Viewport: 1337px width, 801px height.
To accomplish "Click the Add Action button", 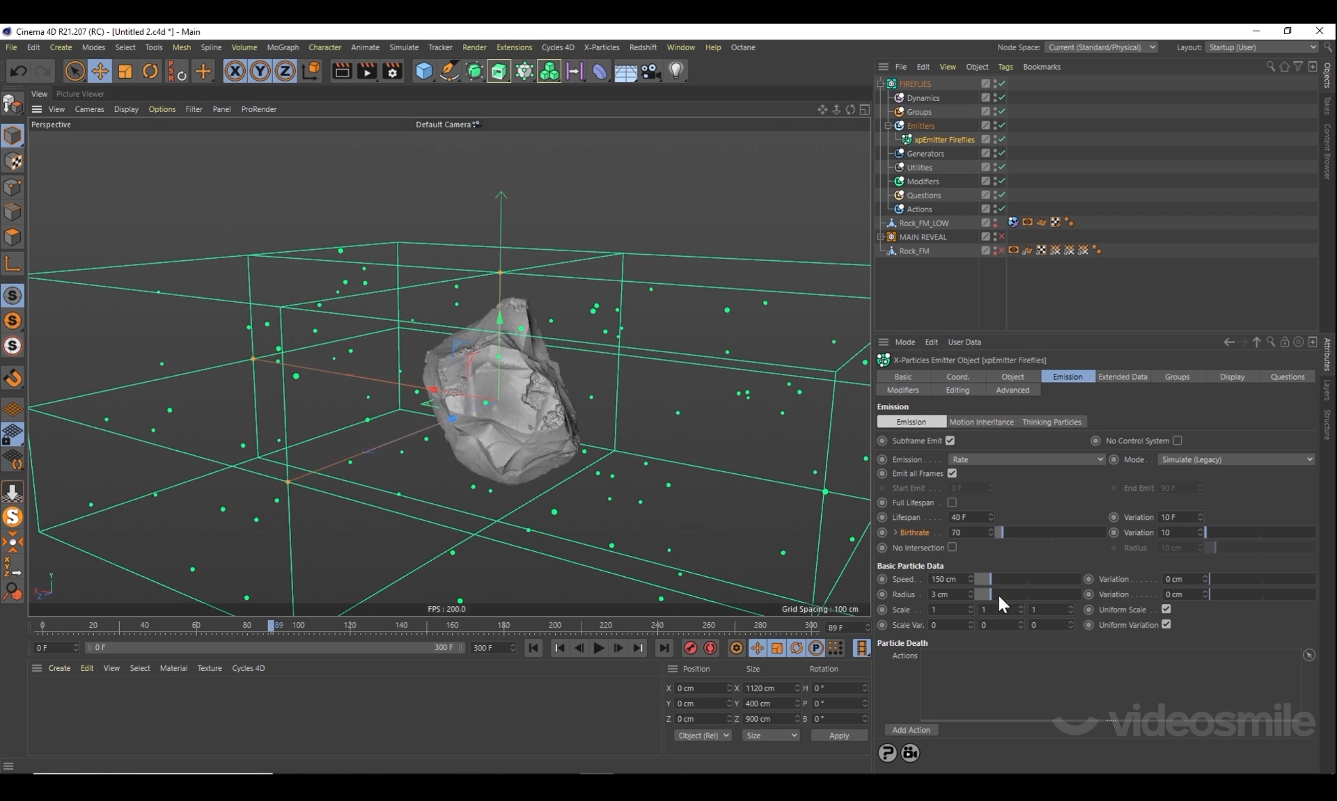I will 911,730.
